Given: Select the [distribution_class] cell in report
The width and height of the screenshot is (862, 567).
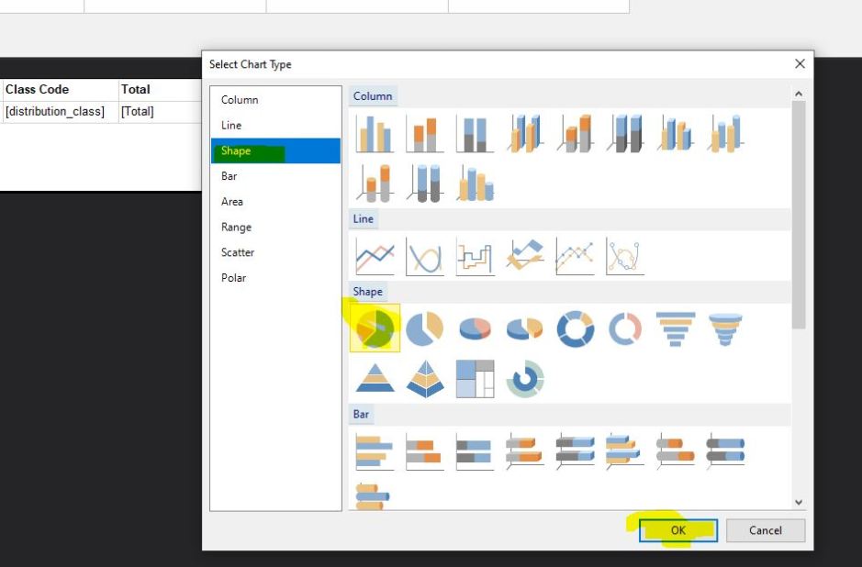Looking at the screenshot, I should 61,112.
